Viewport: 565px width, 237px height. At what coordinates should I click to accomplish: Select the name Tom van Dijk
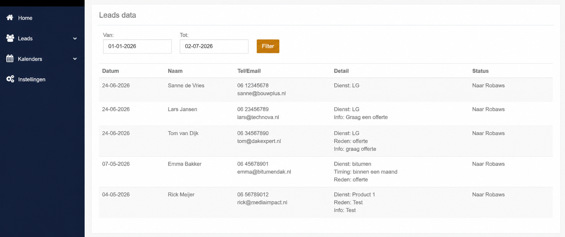pyautogui.click(x=183, y=133)
